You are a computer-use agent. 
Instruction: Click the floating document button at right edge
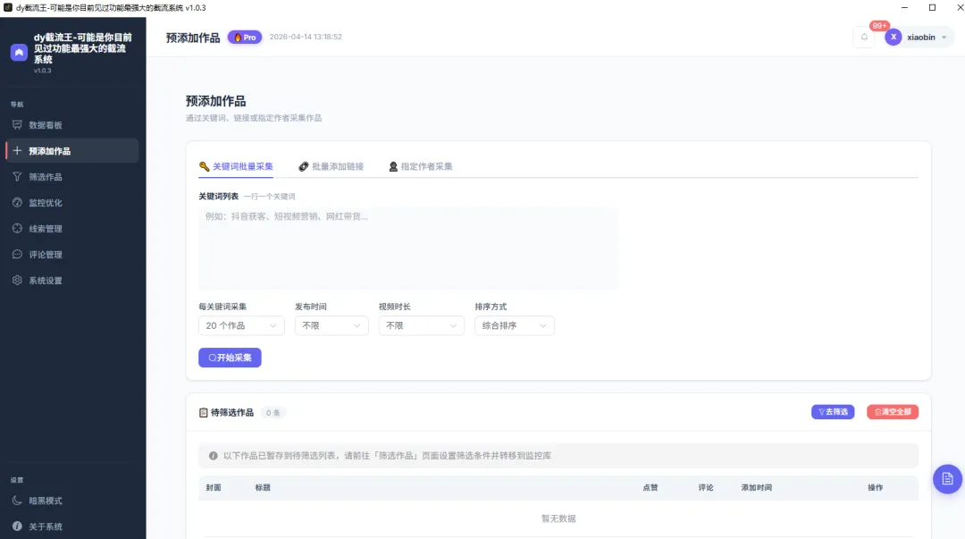click(947, 478)
